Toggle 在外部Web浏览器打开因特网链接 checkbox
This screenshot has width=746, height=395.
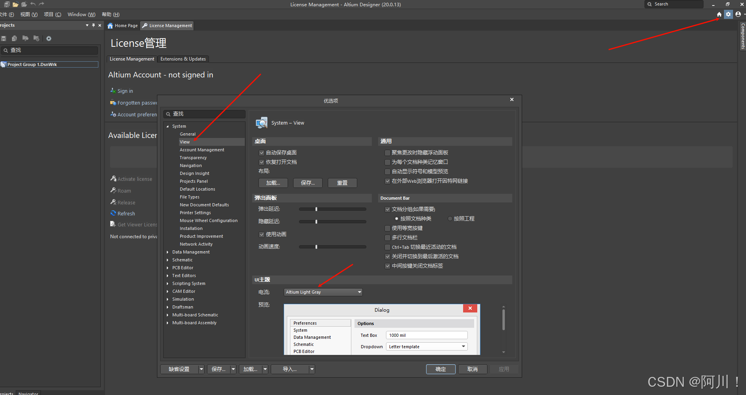click(388, 181)
